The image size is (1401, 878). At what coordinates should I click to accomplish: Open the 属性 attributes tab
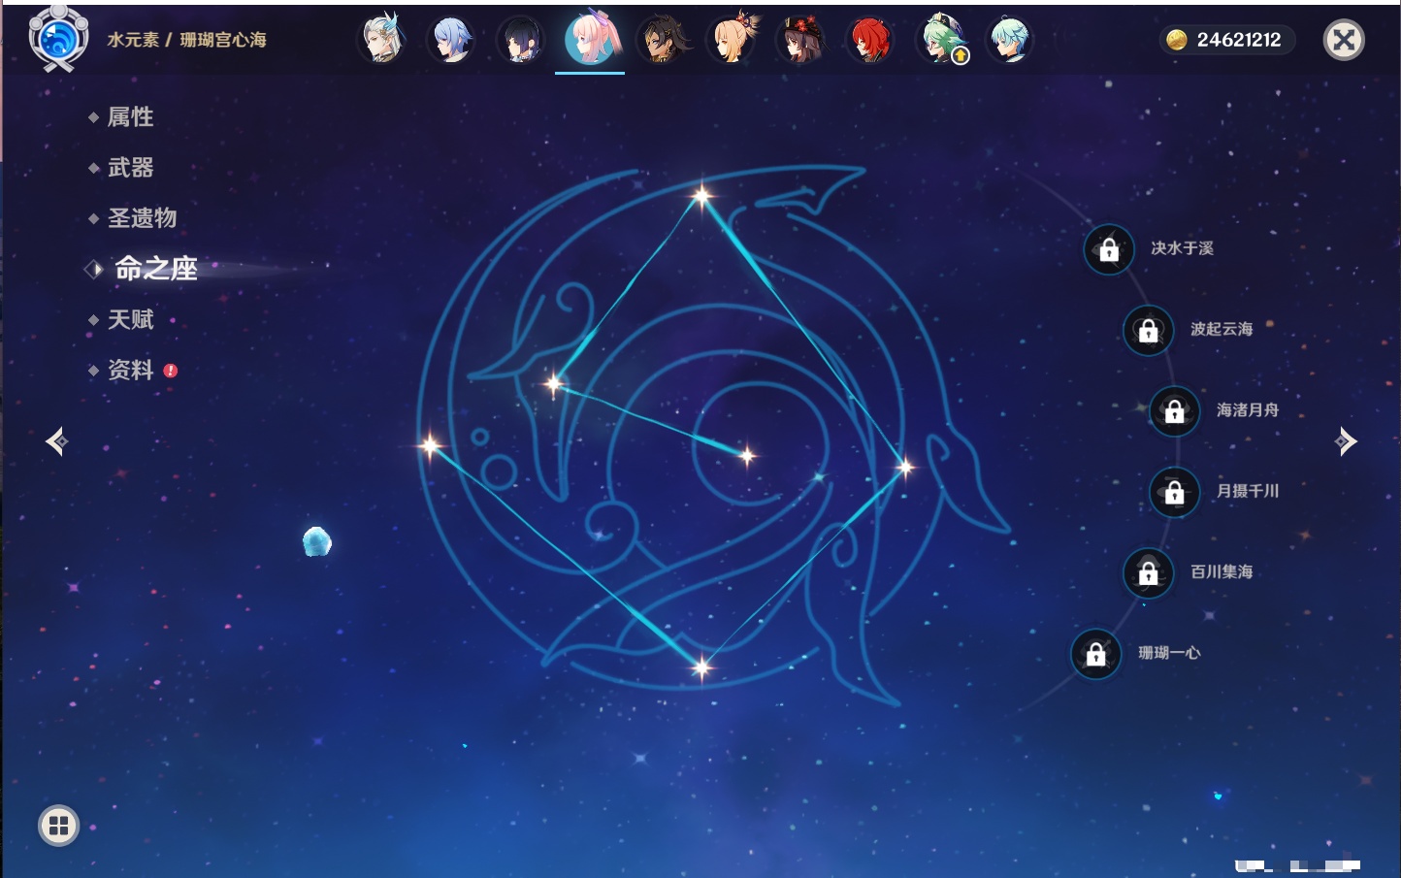pos(130,117)
